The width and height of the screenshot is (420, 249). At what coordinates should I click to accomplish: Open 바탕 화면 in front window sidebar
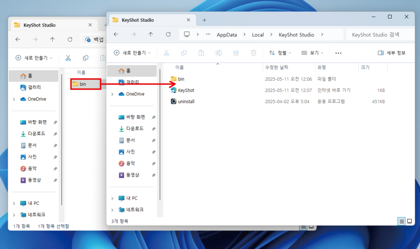[x=132, y=117]
